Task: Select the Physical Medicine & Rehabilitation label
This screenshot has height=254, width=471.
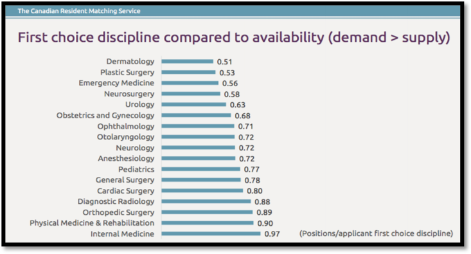Action: click(92, 223)
